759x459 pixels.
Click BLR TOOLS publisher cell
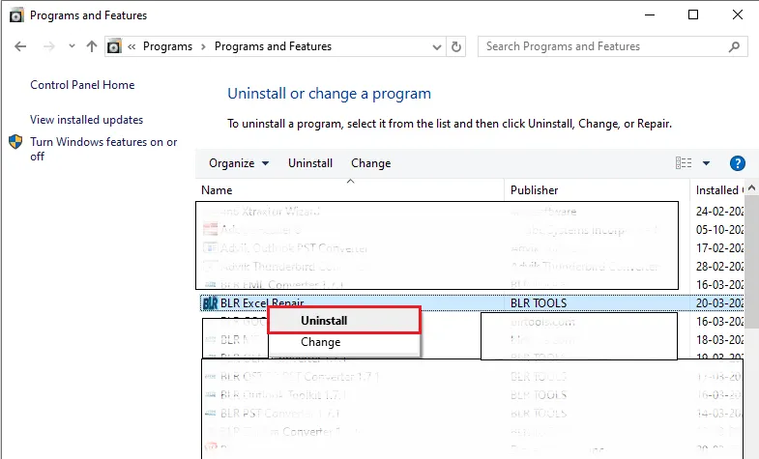pyautogui.click(x=539, y=303)
